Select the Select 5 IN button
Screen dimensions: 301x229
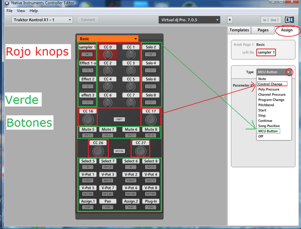[88, 167]
